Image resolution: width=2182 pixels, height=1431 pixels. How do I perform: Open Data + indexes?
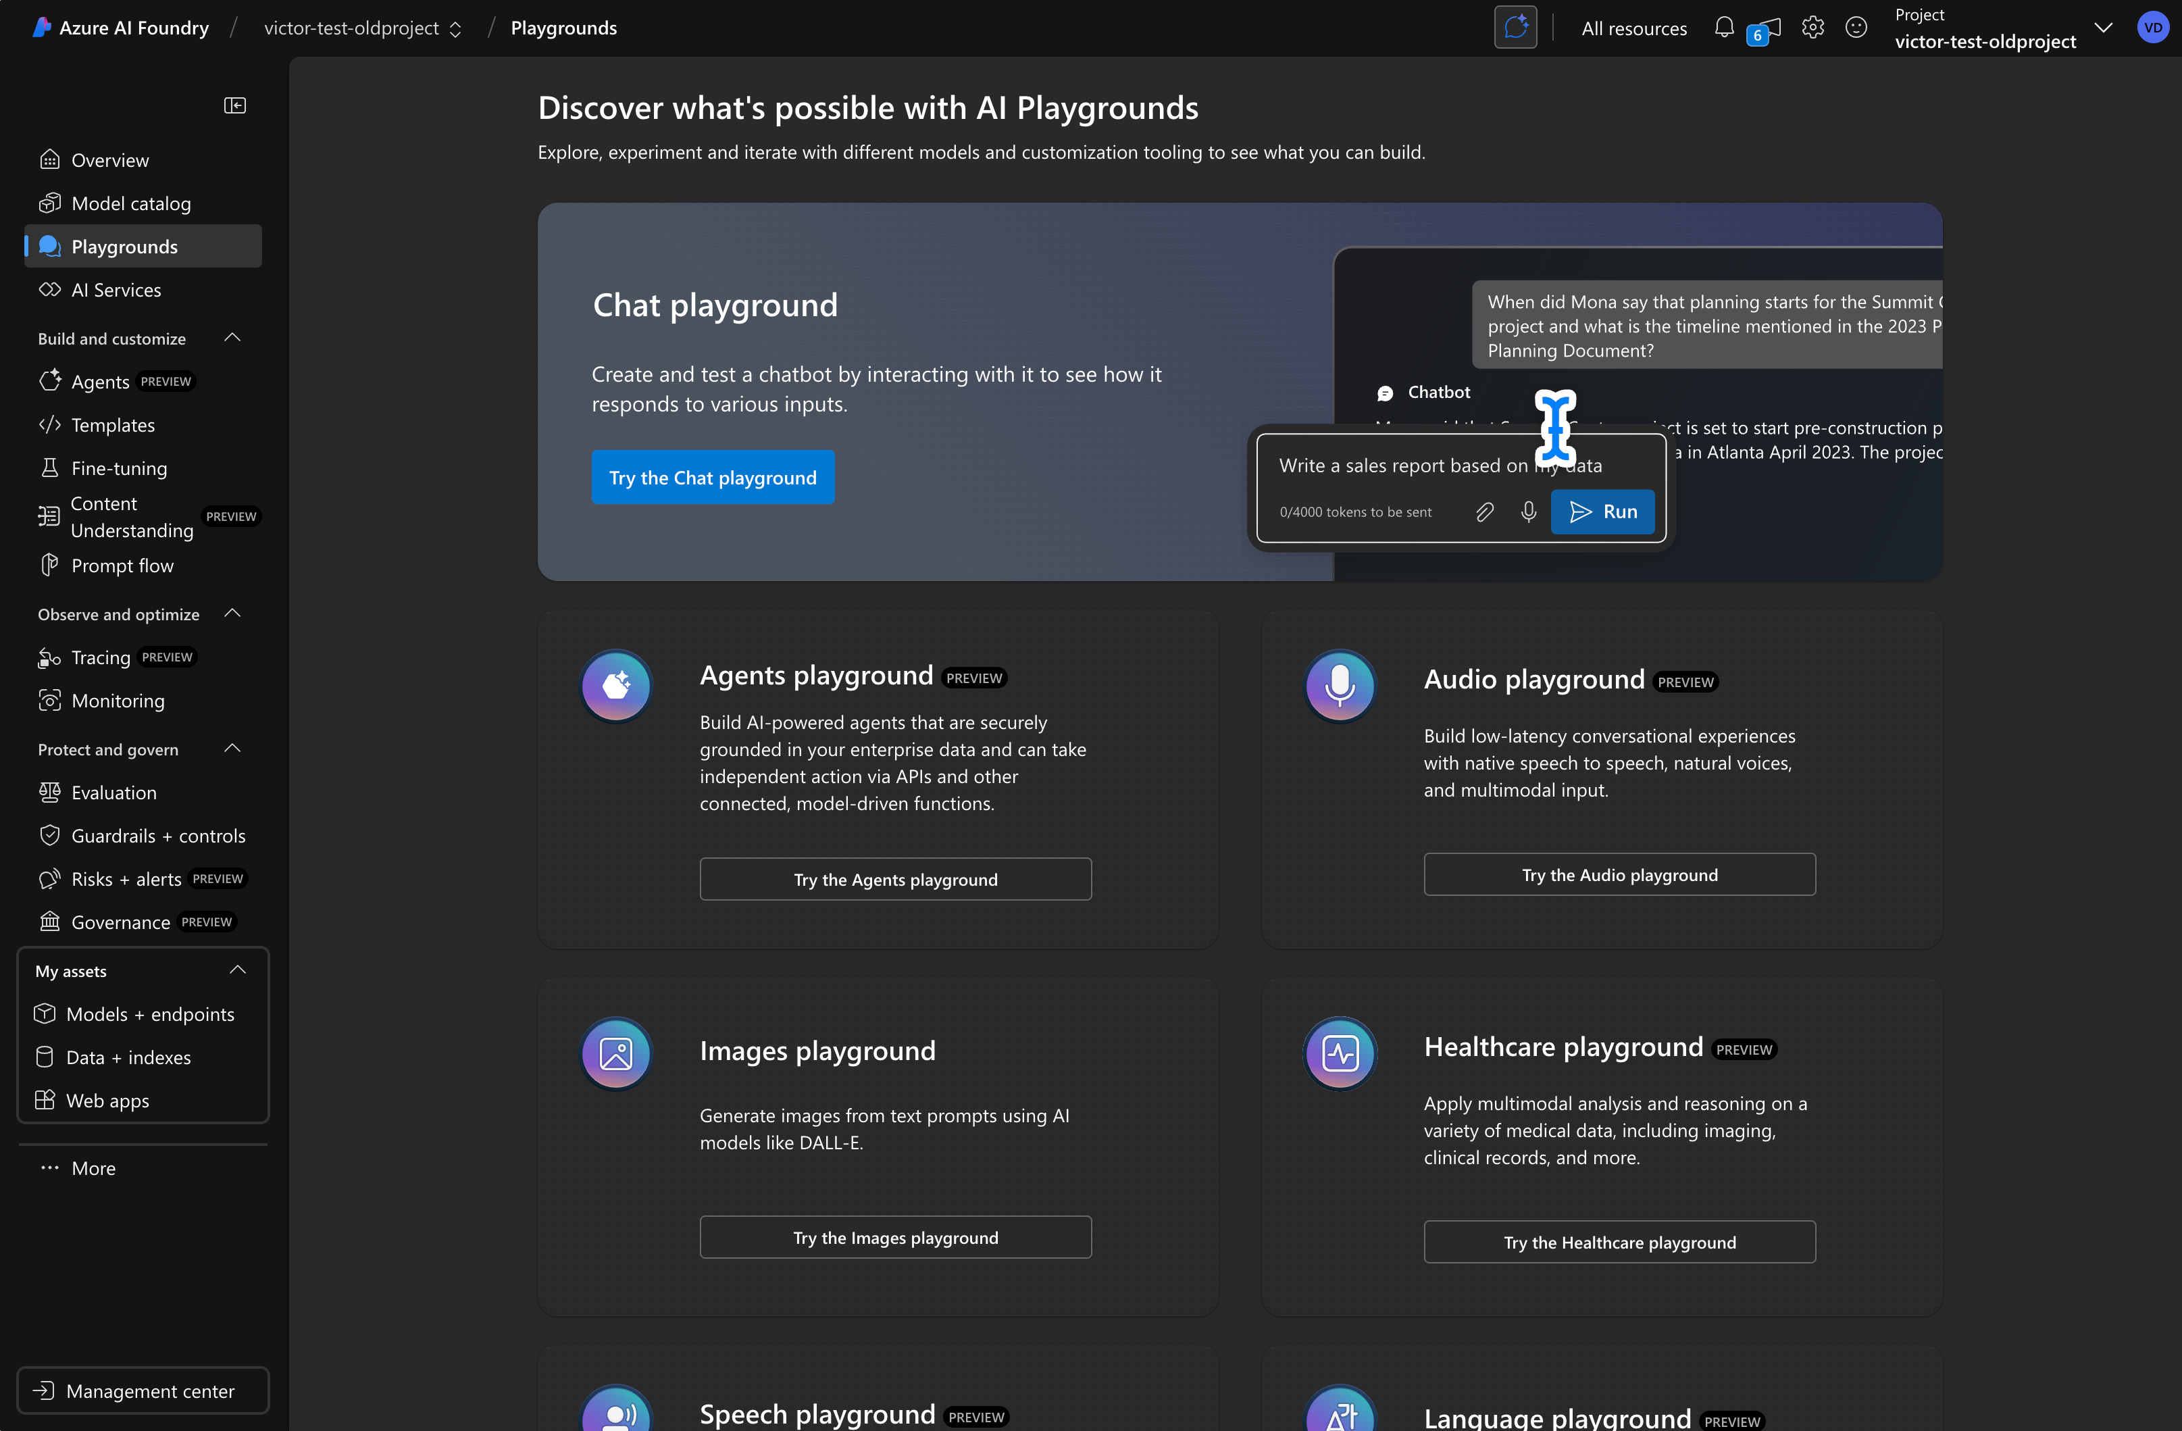click(143, 1057)
